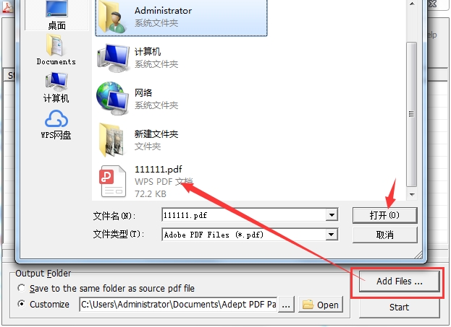Select Save to same folder option
The height and width of the screenshot is (327, 451).
coord(21,288)
